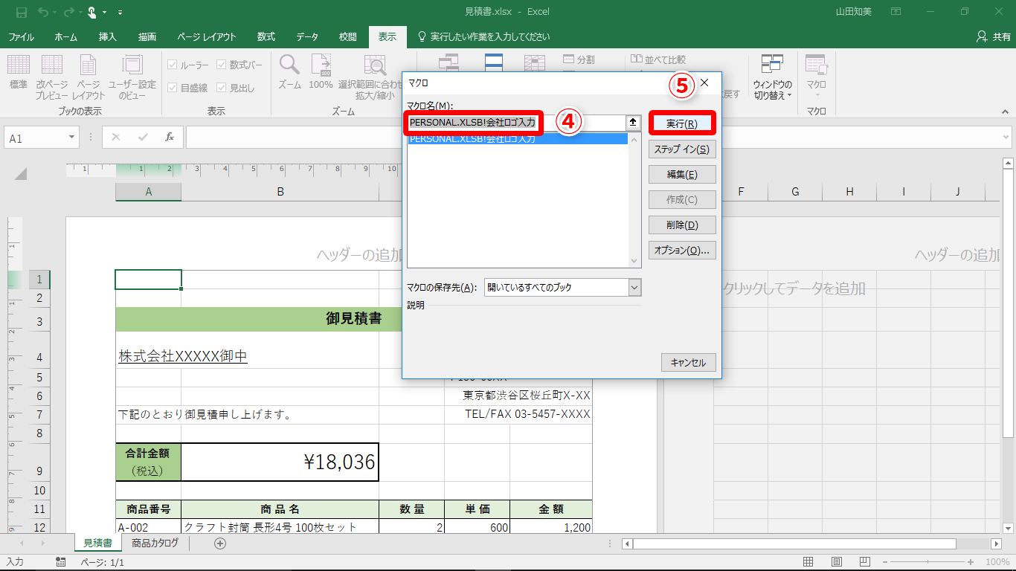This screenshot has height=571, width=1016.
Task: Click the zoom in plus in status bar
Action: [971, 562]
